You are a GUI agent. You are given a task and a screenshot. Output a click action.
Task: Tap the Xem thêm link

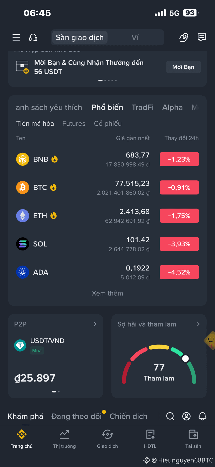(x=107, y=293)
